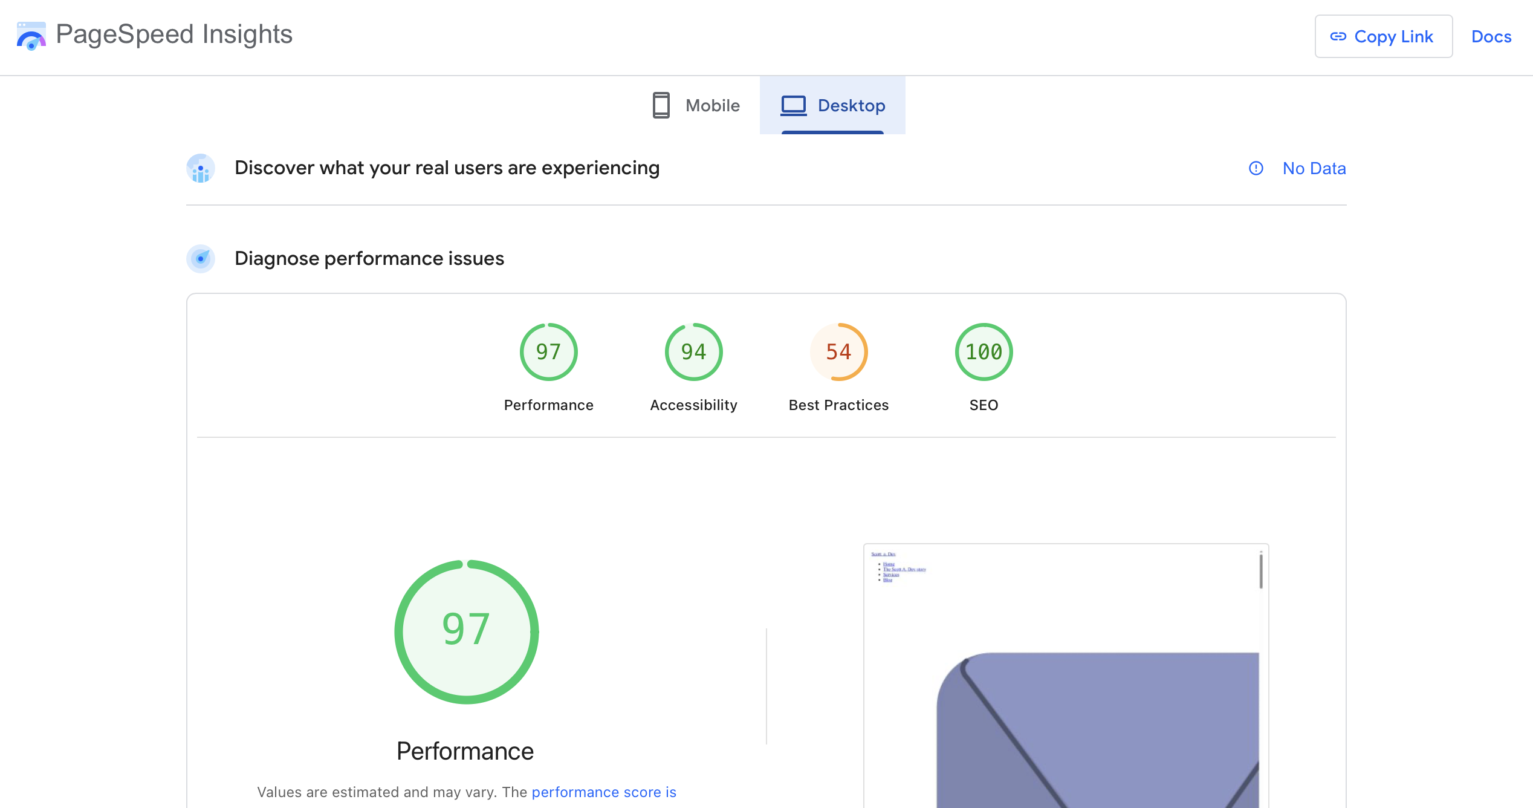Click the info icon beside No Data
The height and width of the screenshot is (808, 1533).
1256,169
